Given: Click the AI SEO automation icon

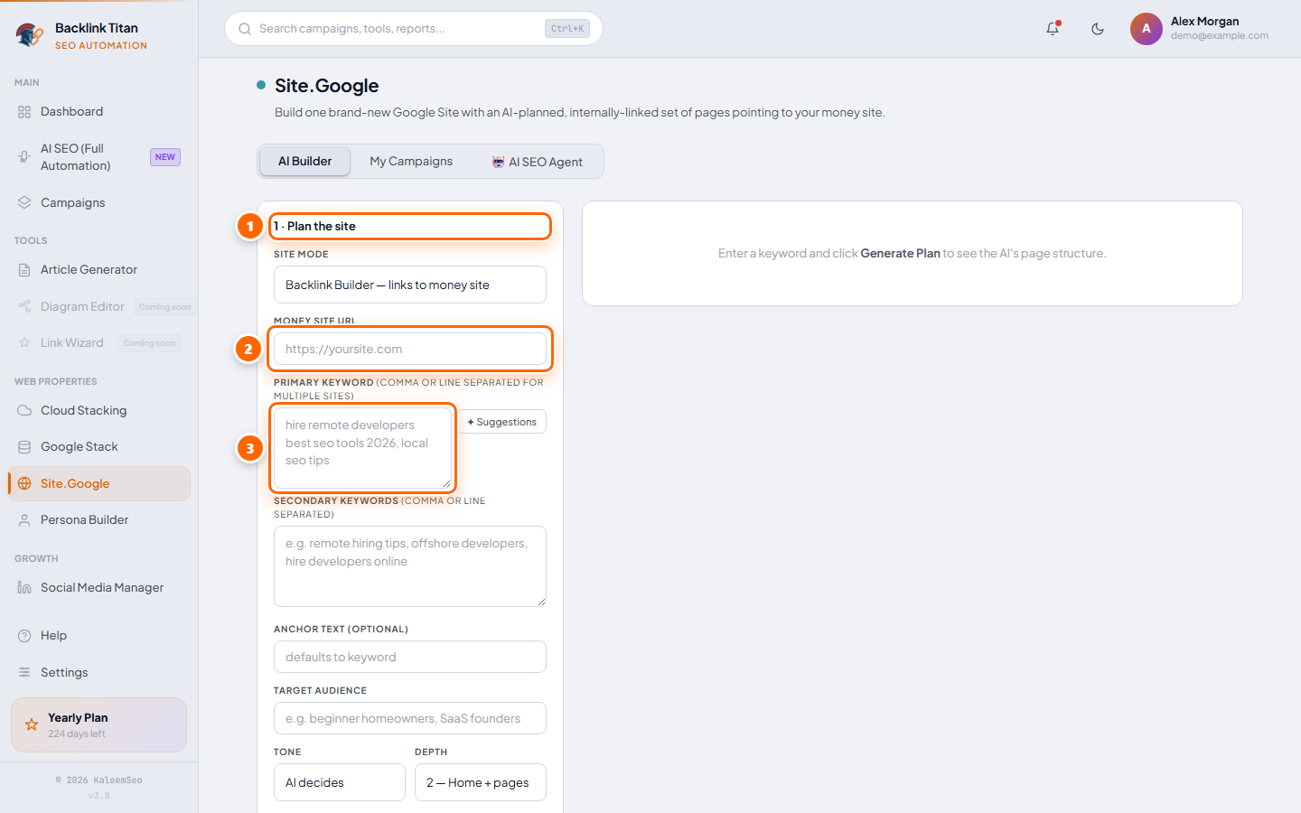Looking at the screenshot, I should click(x=24, y=157).
